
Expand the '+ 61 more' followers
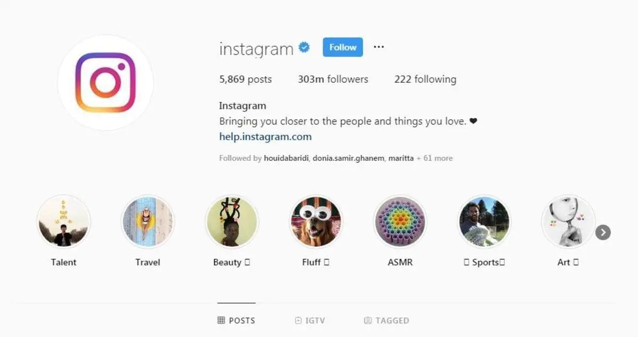(434, 158)
